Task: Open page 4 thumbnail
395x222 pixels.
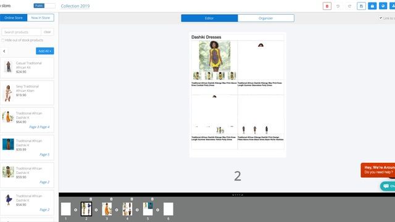Action: click(127, 209)
